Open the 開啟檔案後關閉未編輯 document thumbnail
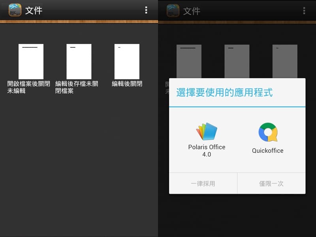Viewport: 316px width, 237px height. point(31,62)
